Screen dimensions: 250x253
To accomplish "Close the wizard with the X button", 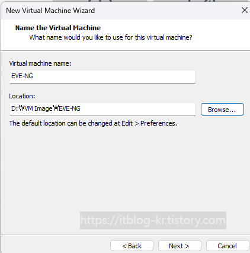I will tap(245, 10).
